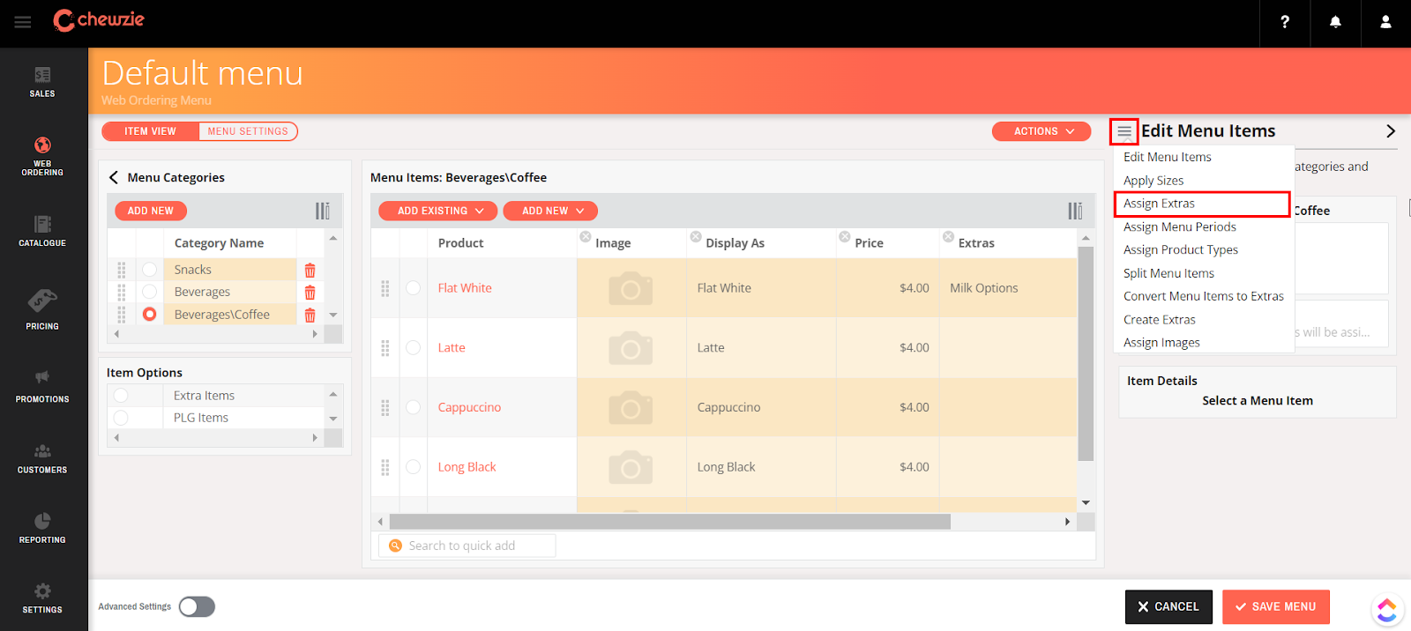1411x631 pixels.
Task: Go back using Menu Categories chevron
Action: (x=114, y=177)
